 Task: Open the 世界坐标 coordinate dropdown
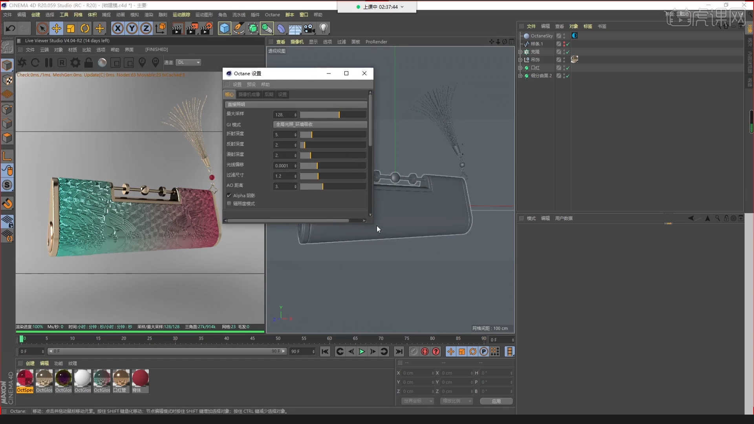(x=417, y=401)
